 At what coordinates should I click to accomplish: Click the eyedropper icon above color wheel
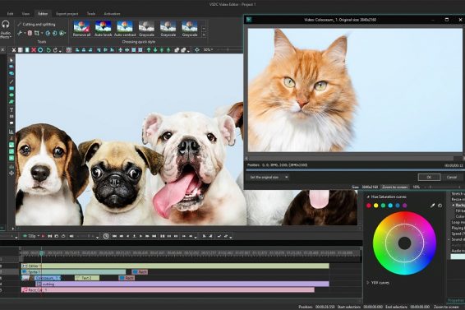click(433, 206)
